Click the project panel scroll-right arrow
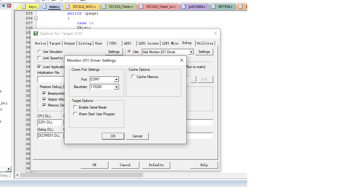349x196 pixels. pos(8,169)
